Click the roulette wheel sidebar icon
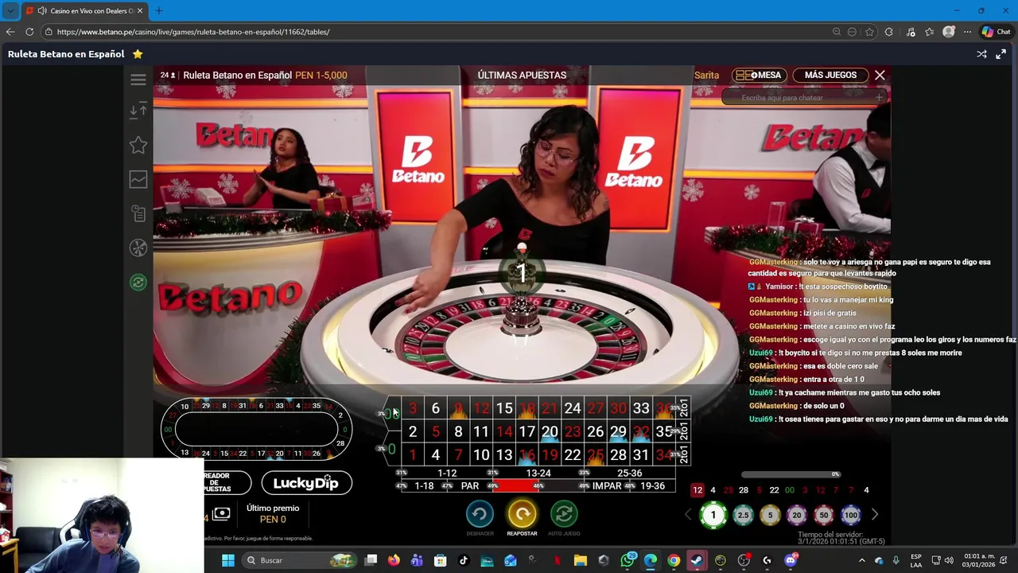The image size is (1018, 573). pos(138,248)
